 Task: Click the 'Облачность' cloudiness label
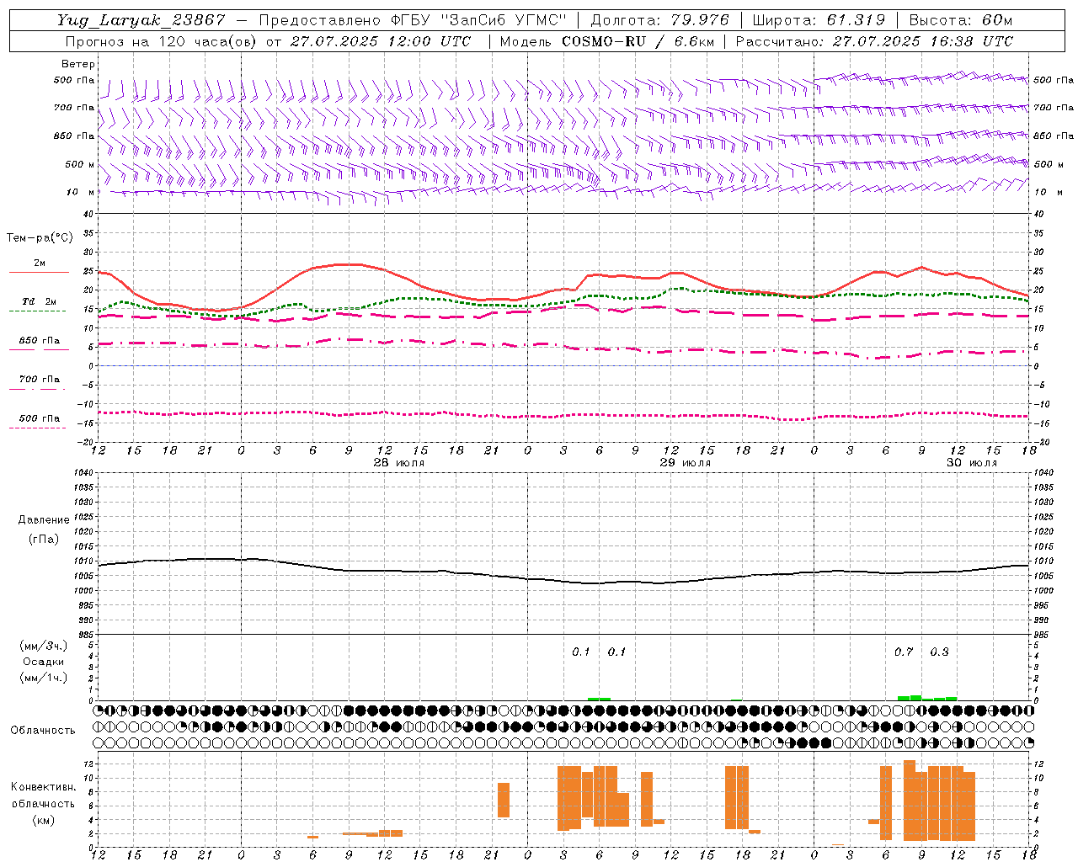43,731
